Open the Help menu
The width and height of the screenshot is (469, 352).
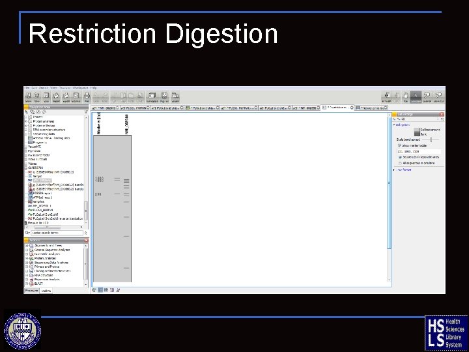(x=94, y=88)
